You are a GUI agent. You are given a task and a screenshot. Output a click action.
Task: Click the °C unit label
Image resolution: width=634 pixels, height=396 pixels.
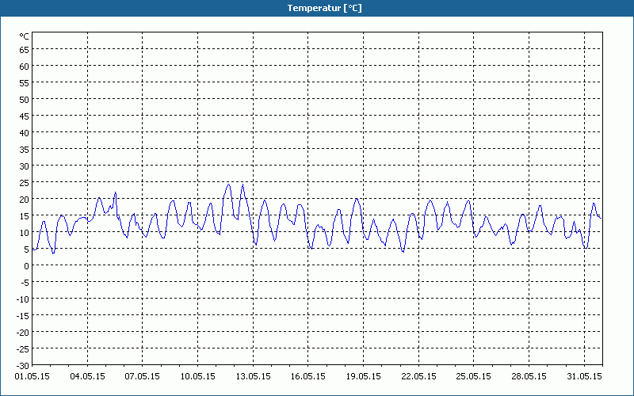[x=25, y=36]
